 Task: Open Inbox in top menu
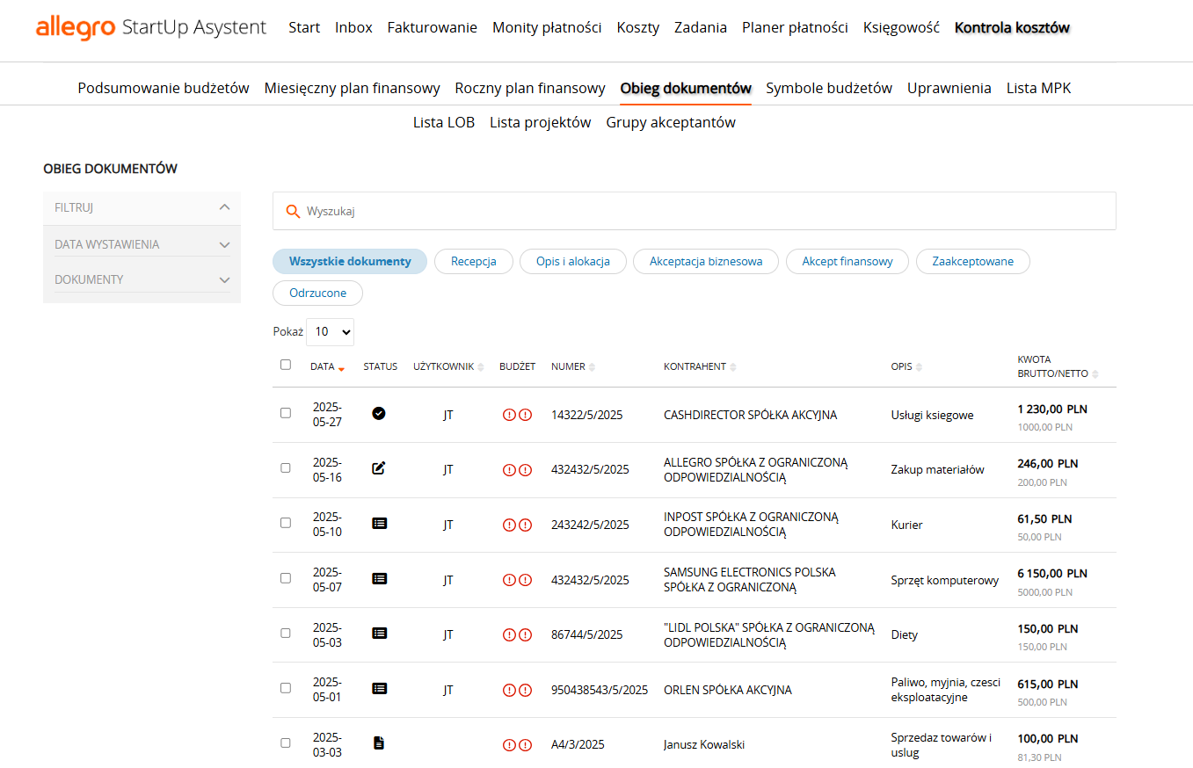[x=353, y=27]
